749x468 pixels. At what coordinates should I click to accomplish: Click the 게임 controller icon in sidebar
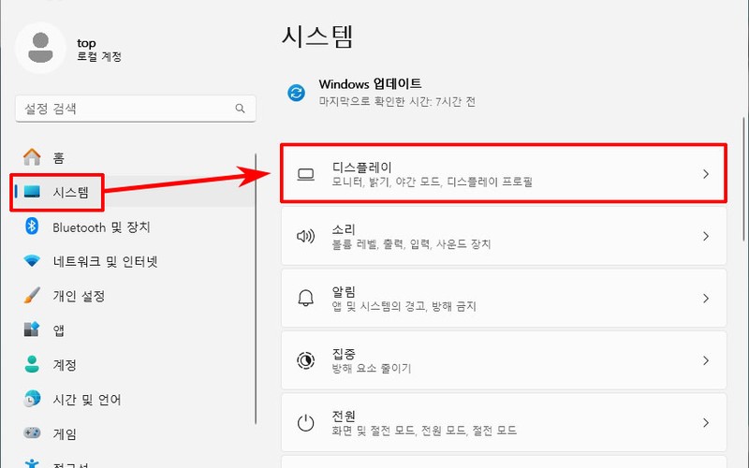click(32, 432)
